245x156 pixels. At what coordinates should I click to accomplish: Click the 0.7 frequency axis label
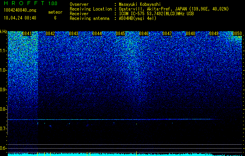pyautogui.click(x=3, y=129)
